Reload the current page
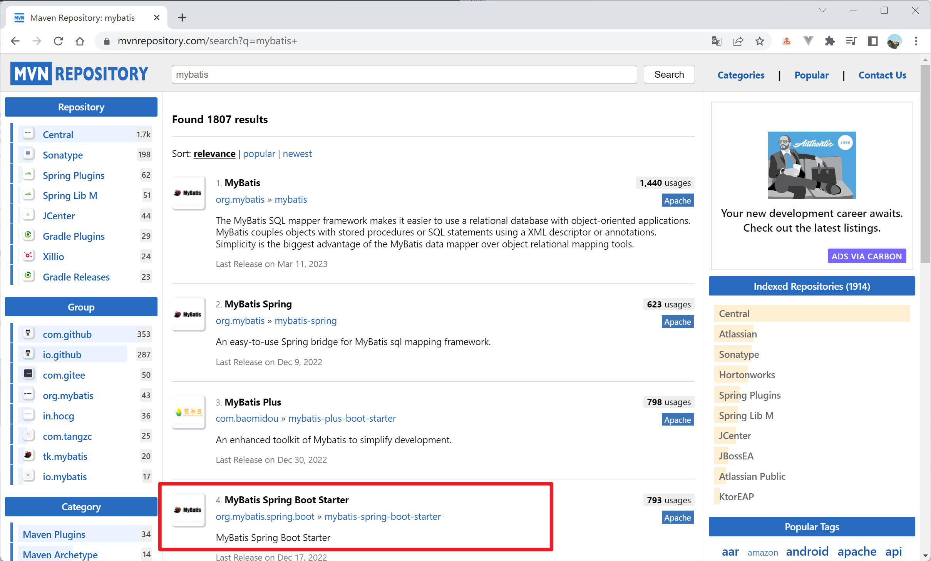Screen dimensions: 931x561 click(59, 41)
